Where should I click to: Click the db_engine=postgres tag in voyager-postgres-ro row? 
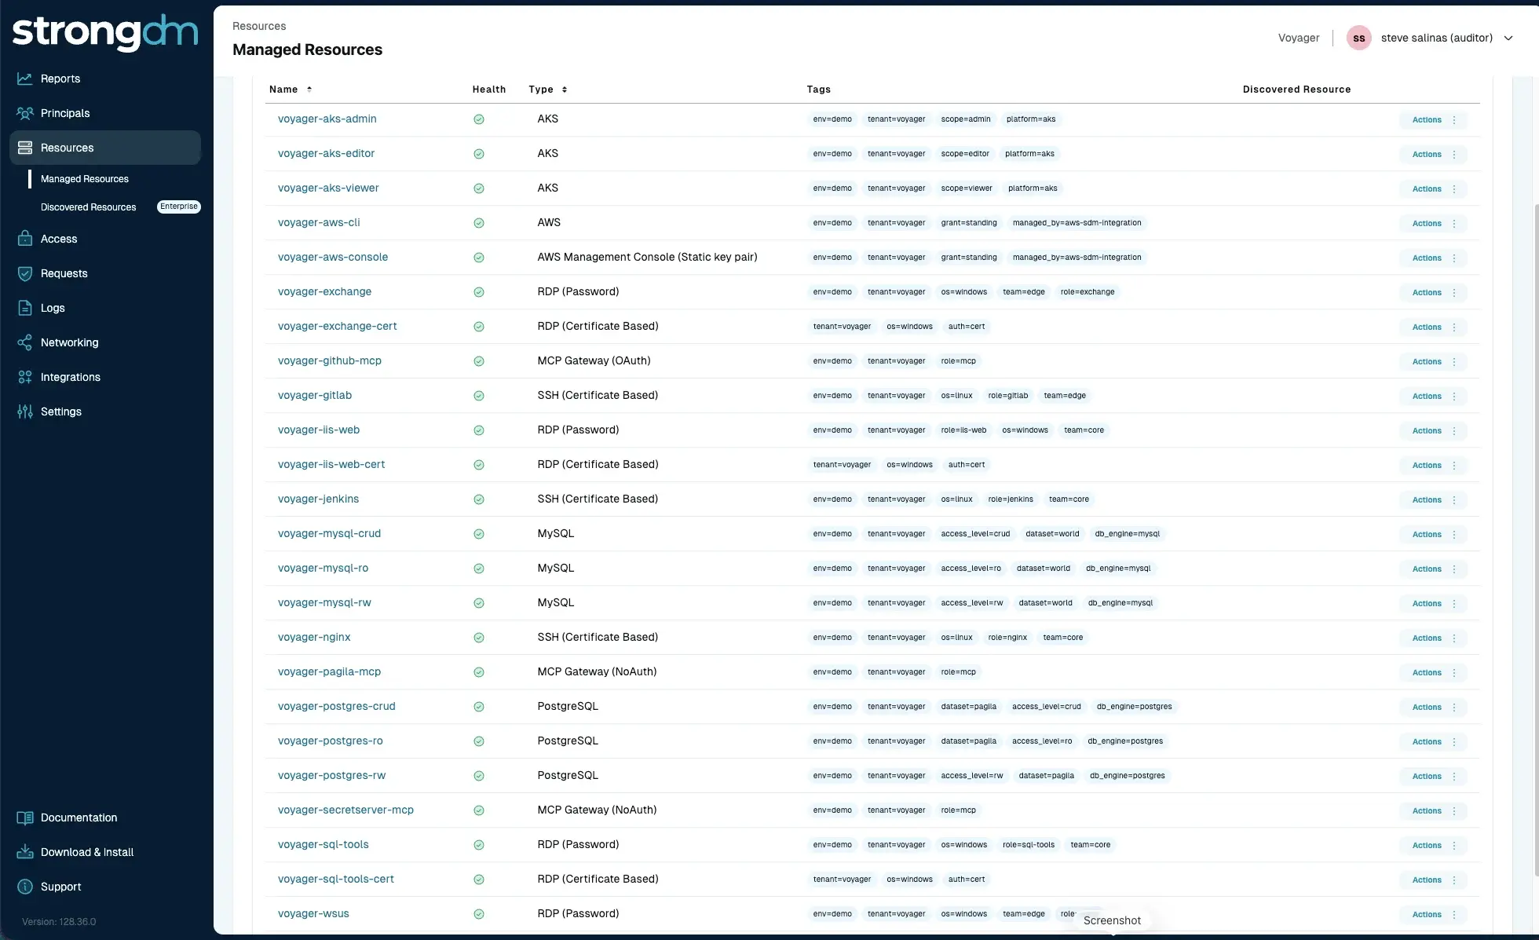click(x=1125, y=741)
